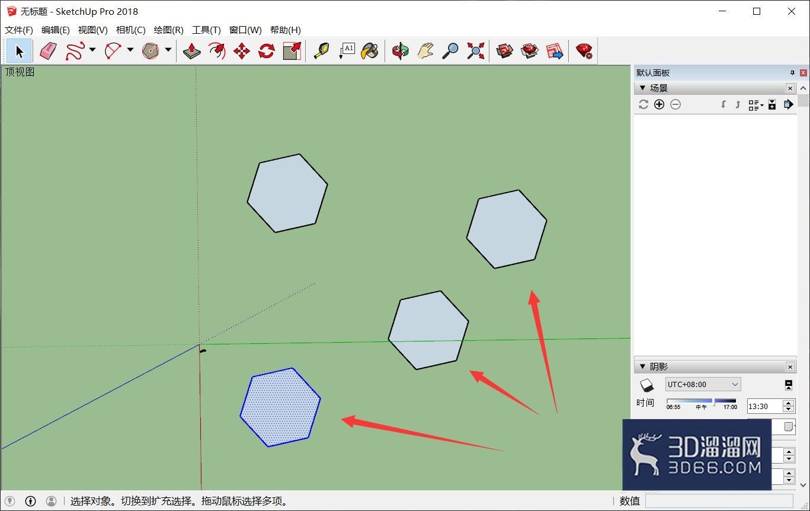Click the Zoom Extents tool
The width and height of the screenshot is (810, 511).
475,51
